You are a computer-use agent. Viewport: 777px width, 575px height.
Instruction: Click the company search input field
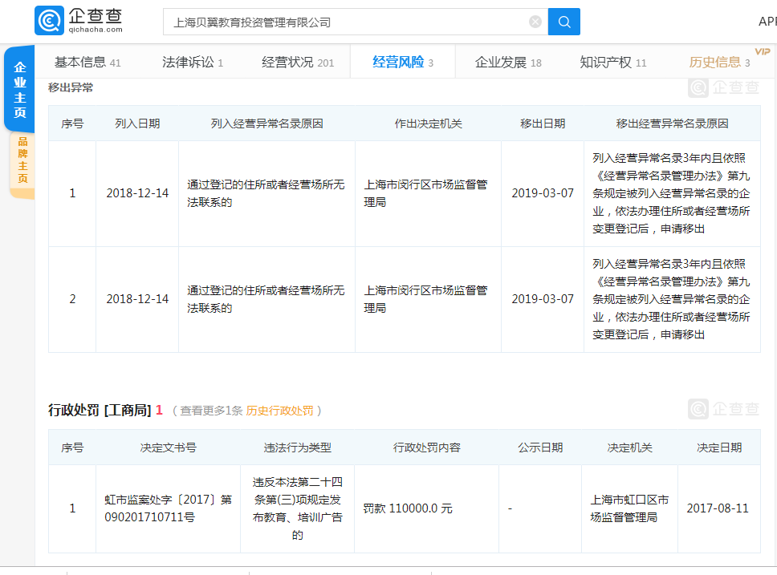click(x=356, y=22)
